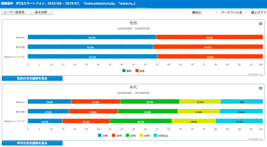Open the gender chart hamburger menu
Image resolution: width=267 pixels, height=147 pixels.
[x=261, y=24]
